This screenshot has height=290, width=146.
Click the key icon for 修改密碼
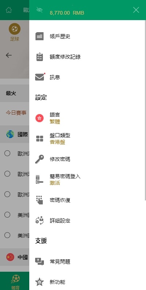point(40,159)
